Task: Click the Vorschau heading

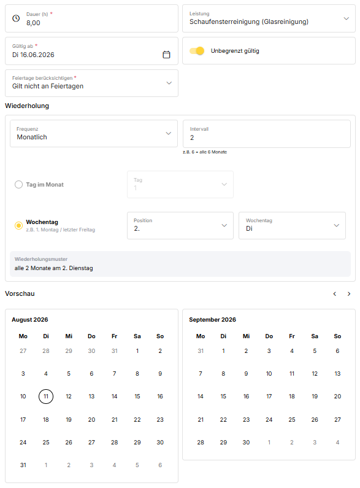Action: (x=20, y=294)
